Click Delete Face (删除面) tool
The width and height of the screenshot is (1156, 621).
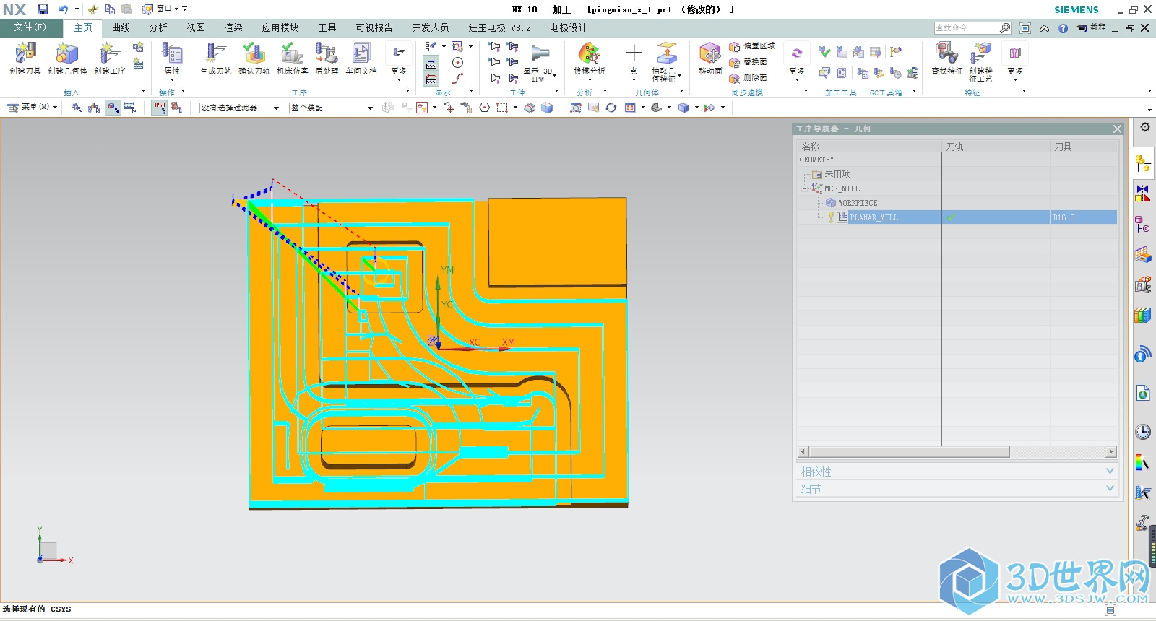tap(749, 78)
